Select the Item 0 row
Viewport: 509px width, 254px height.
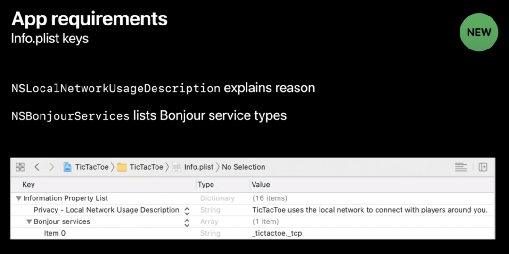(253, 233)
